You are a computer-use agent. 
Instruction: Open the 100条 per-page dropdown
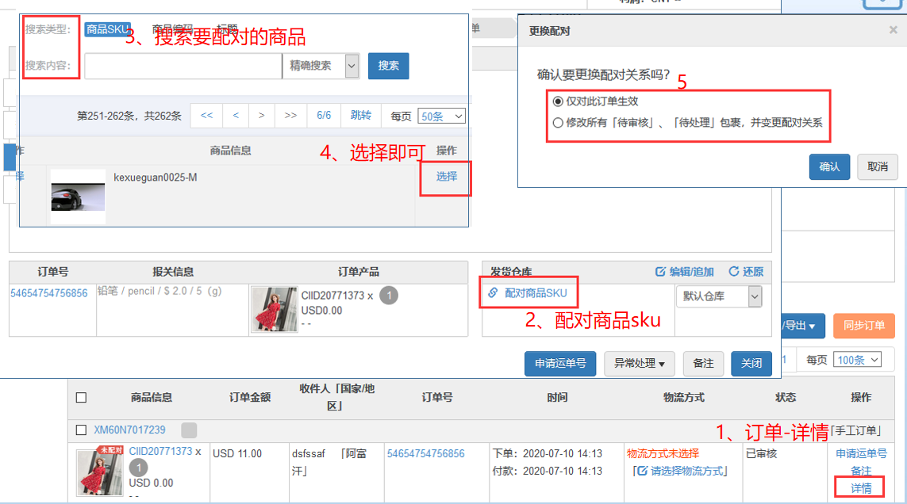pos(857,360)
